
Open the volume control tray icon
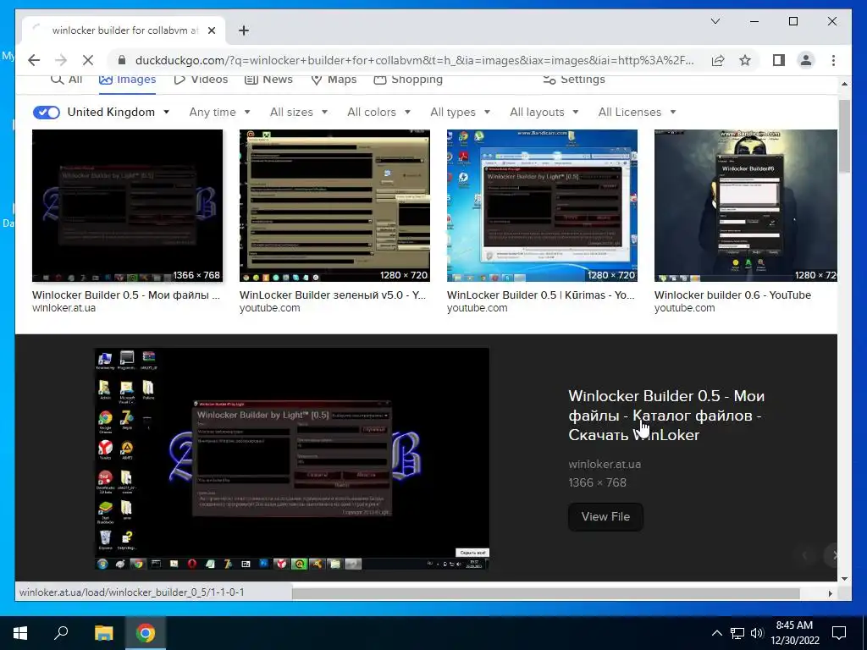click(x=757, y=633)
